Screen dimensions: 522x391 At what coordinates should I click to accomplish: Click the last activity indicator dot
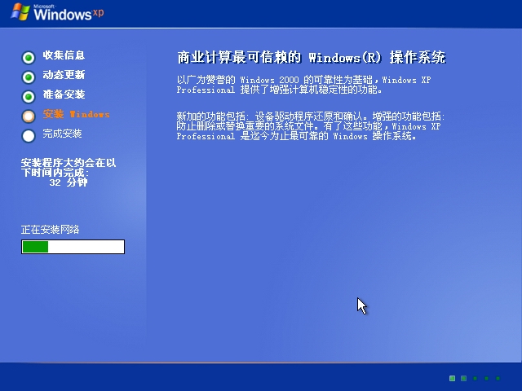click(x=498, y=378)
